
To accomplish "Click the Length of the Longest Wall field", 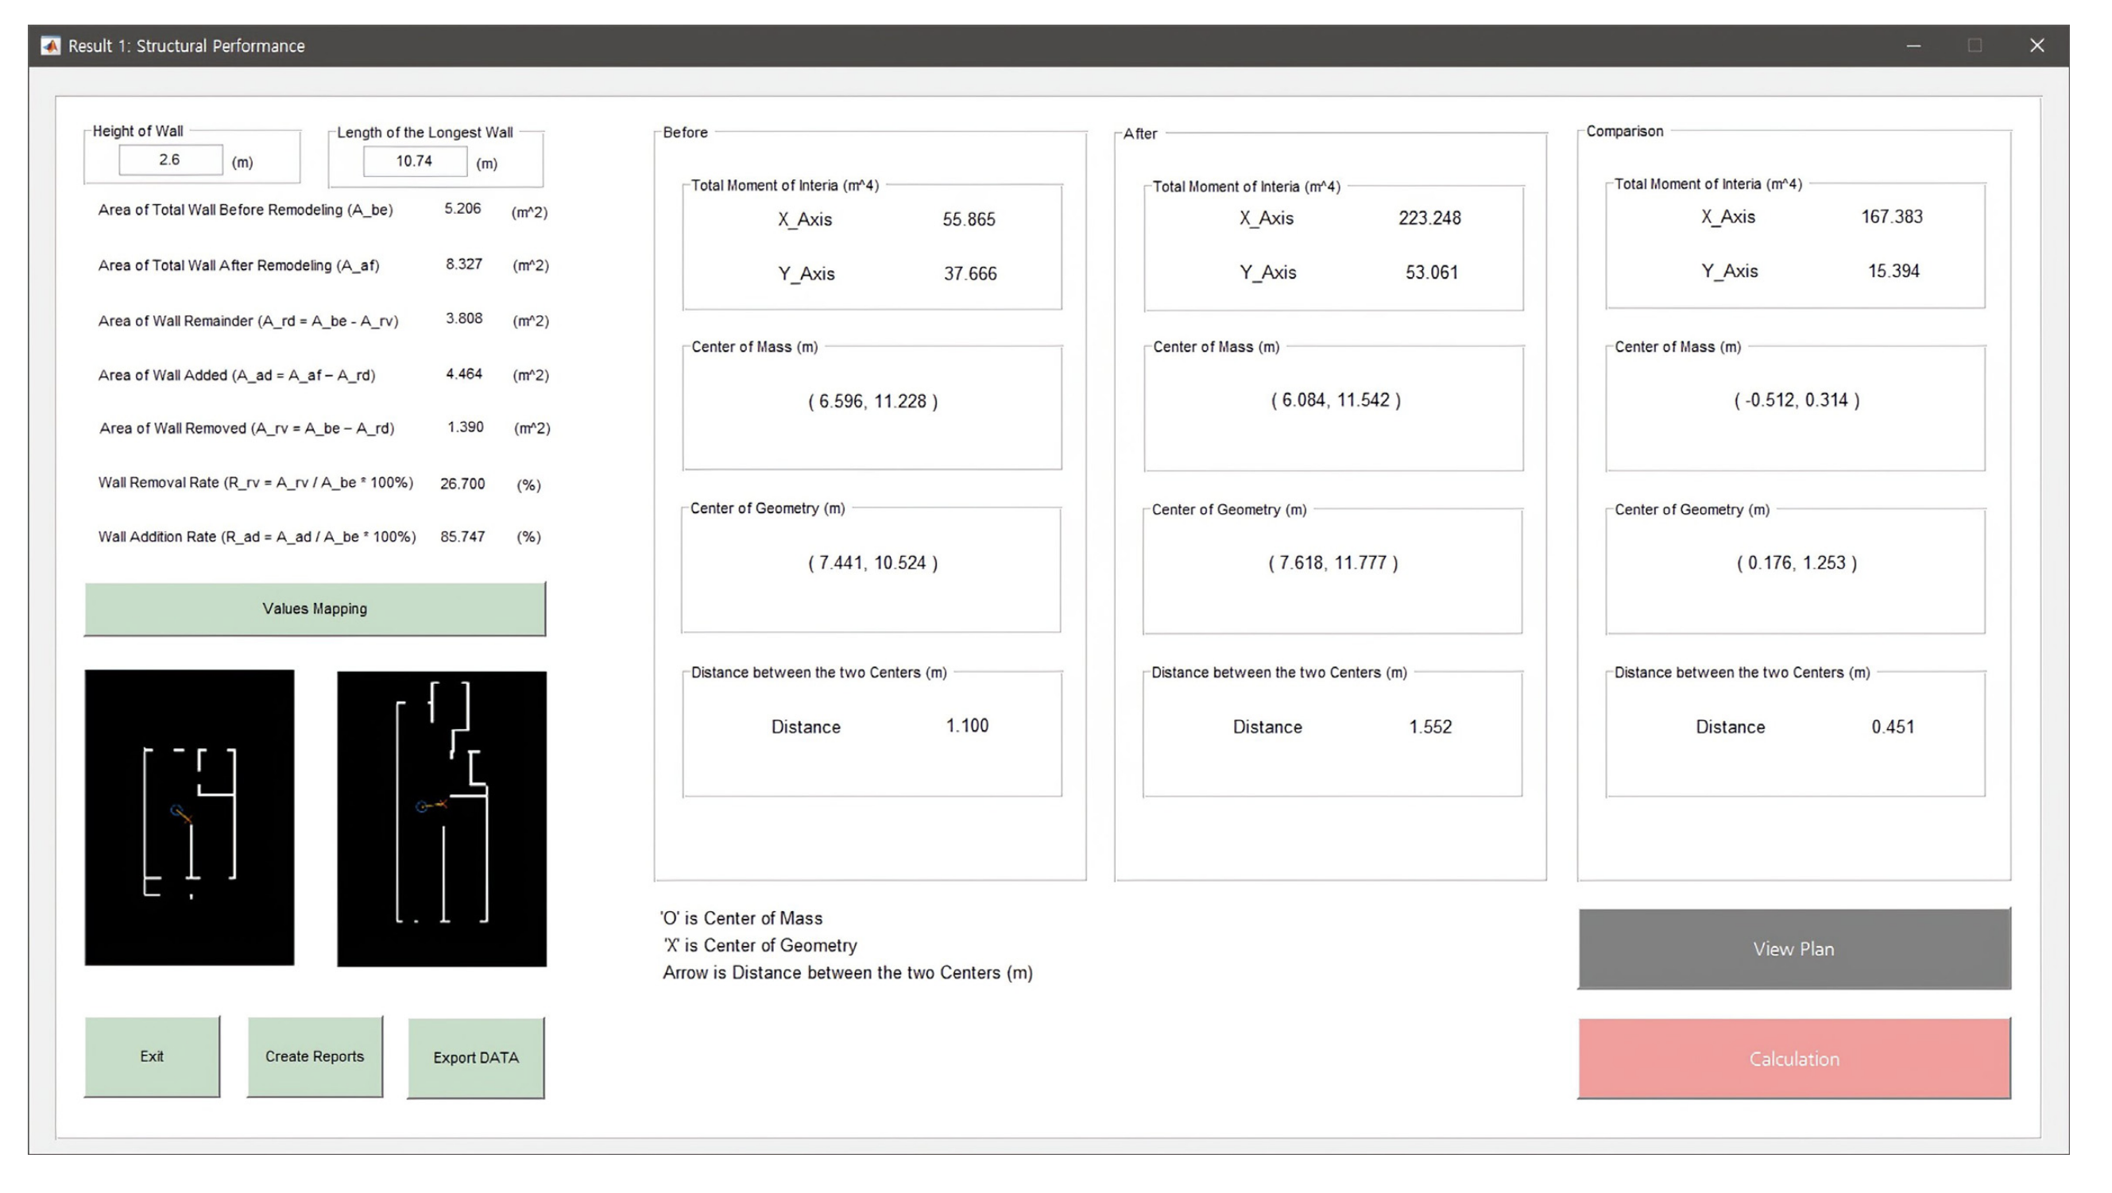I will click(415, 161).
